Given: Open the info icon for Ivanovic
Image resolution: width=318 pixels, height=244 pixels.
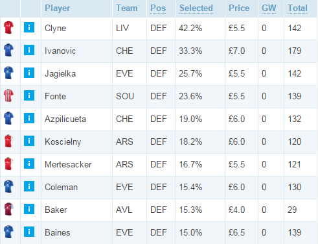Looking at the screenshot, I should coord(29,50).
